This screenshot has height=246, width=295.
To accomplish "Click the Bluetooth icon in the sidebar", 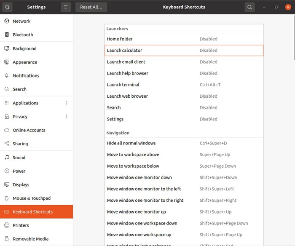I will (x=7, y=35).
